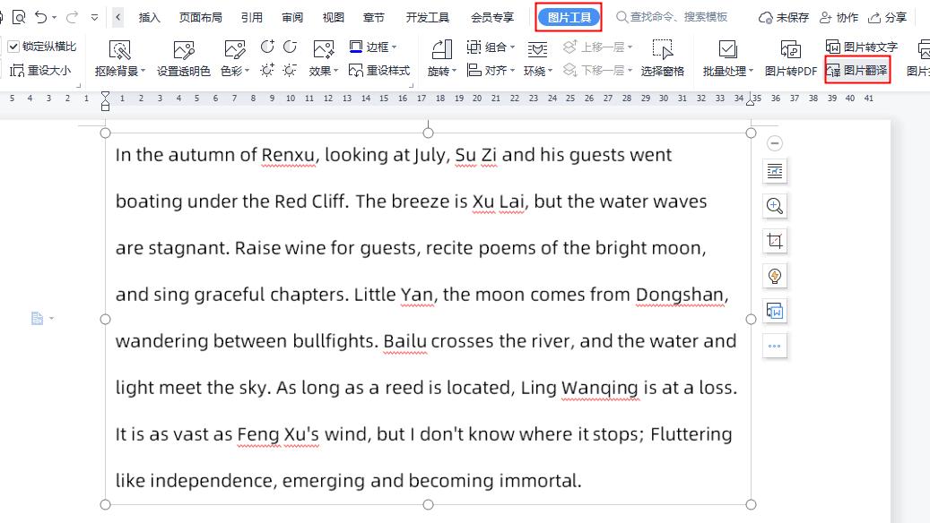This screenshot has width=930, height=523.
Task: Open the 选择窗格 selection pane
Action: coord(662,59)
